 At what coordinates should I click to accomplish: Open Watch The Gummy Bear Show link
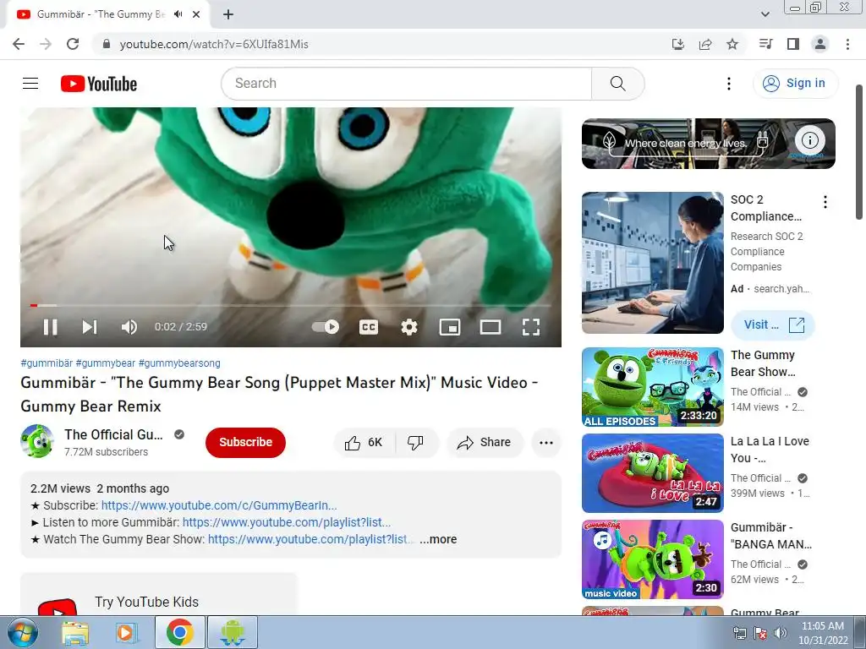pyautogui.click(x=310, y=539)
